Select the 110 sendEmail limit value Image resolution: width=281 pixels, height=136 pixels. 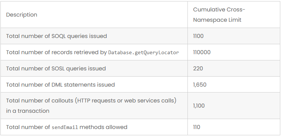[197, 127]
